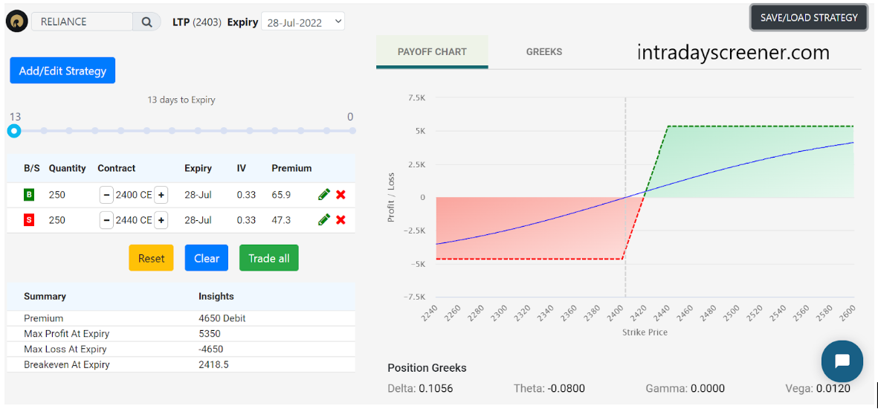Toggle green B buy badge on 2400 CE
Screen dimensions: 878x409
[29, 195]
